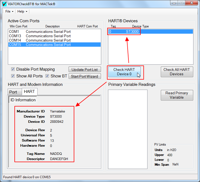200x182 pixels.
Task: Click the Update Port List button
Action: click(85, 70)
